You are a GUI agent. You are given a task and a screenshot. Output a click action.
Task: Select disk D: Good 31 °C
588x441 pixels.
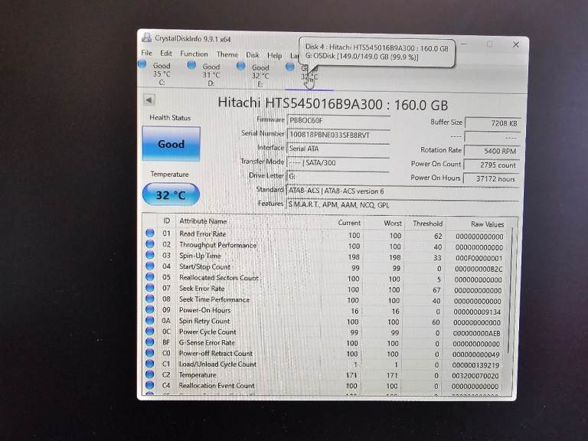point(211,74)
